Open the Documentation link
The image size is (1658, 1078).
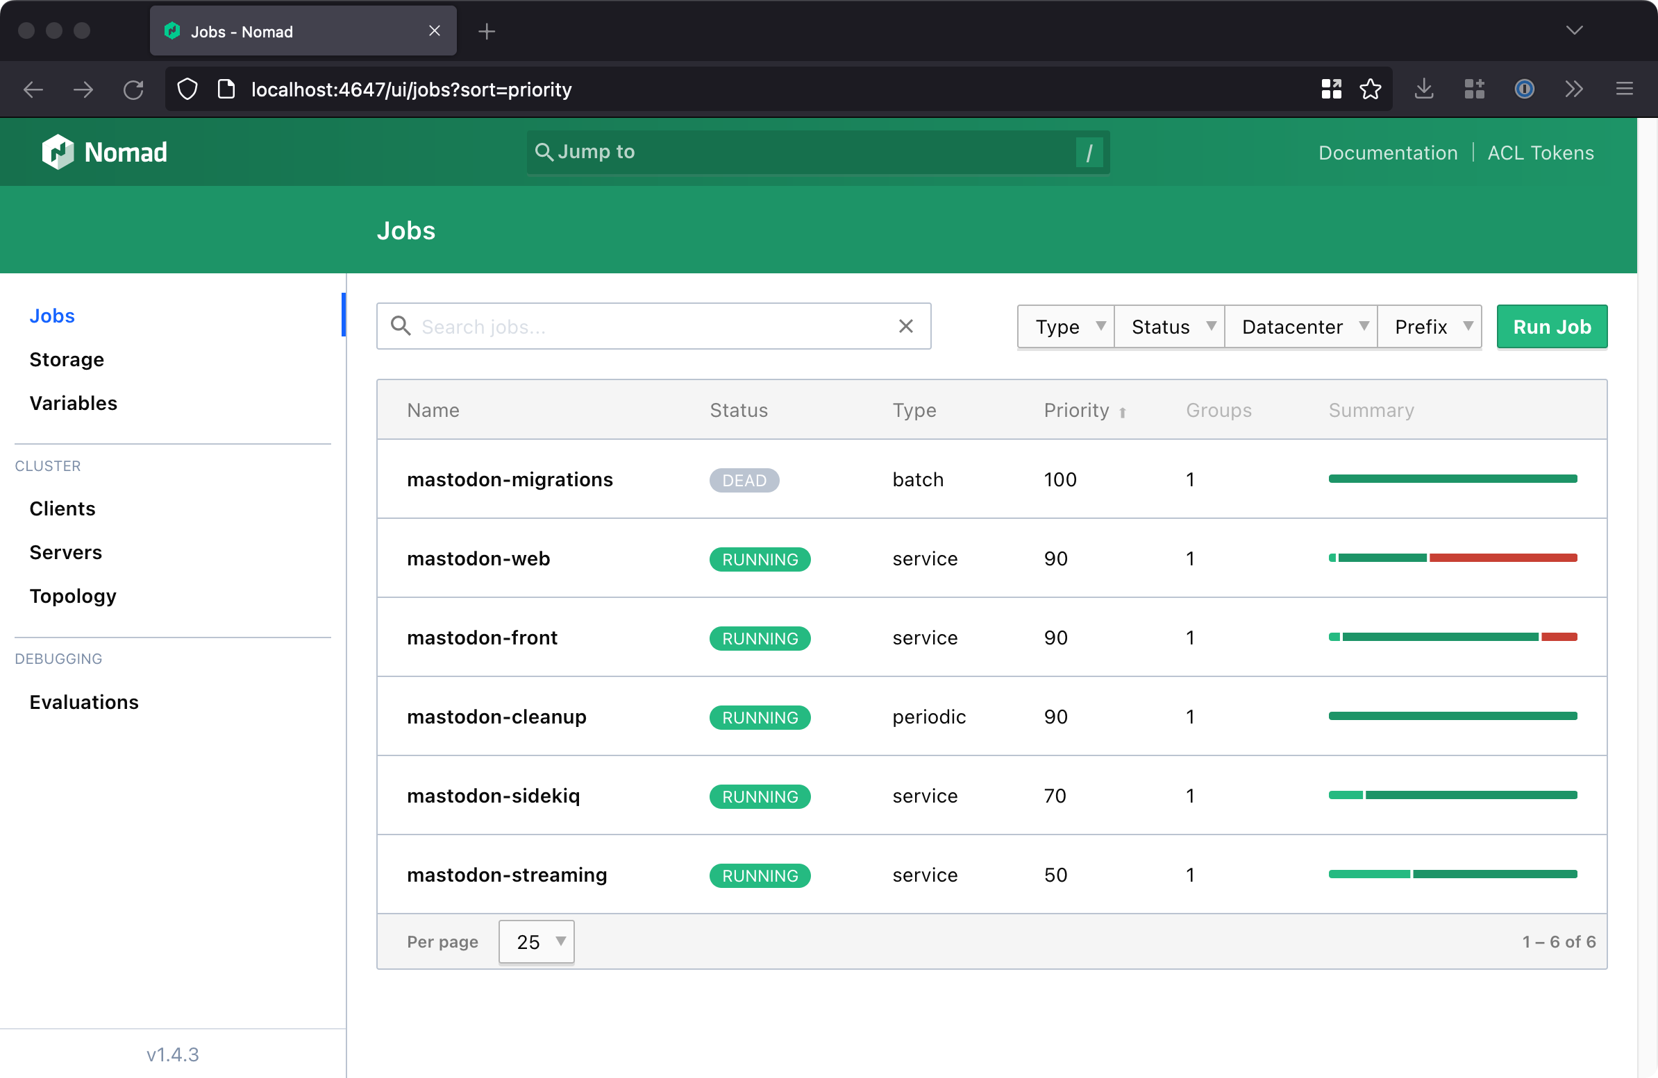pyautogui.click(x=1387, y=152)
